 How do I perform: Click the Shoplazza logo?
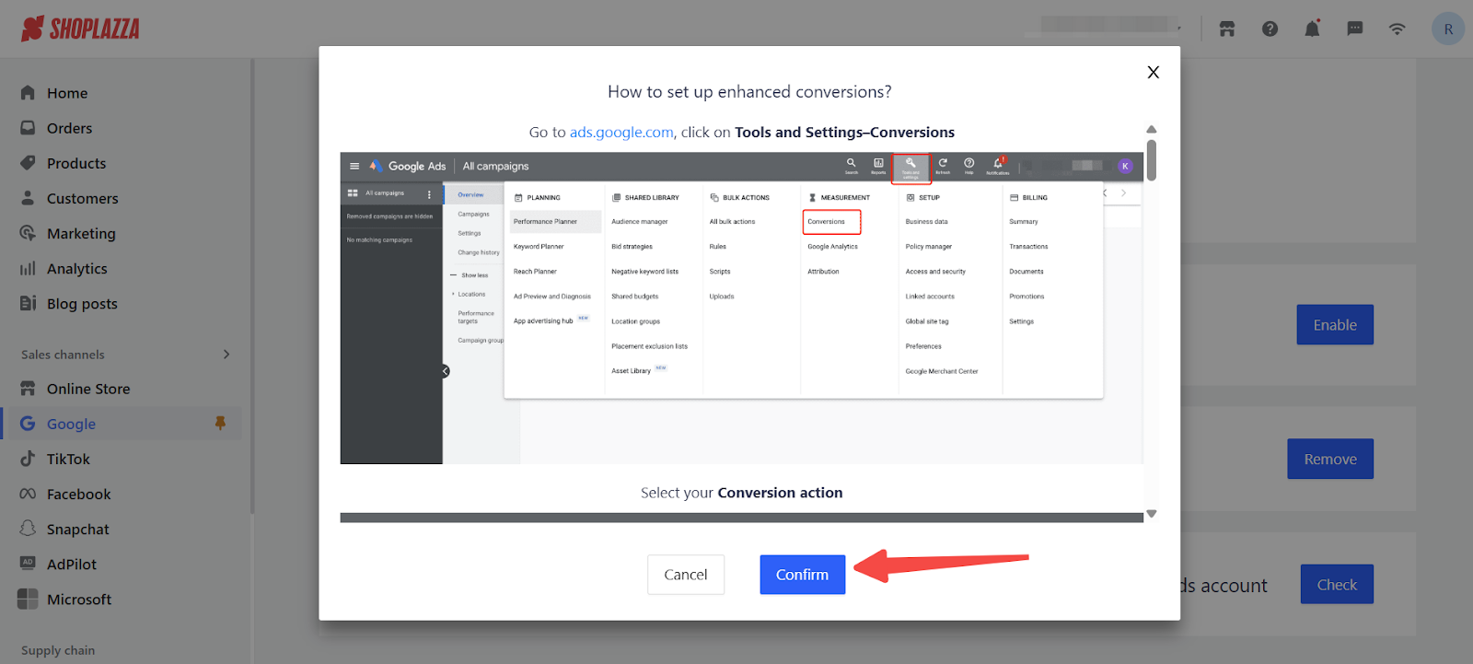(80, 29)
